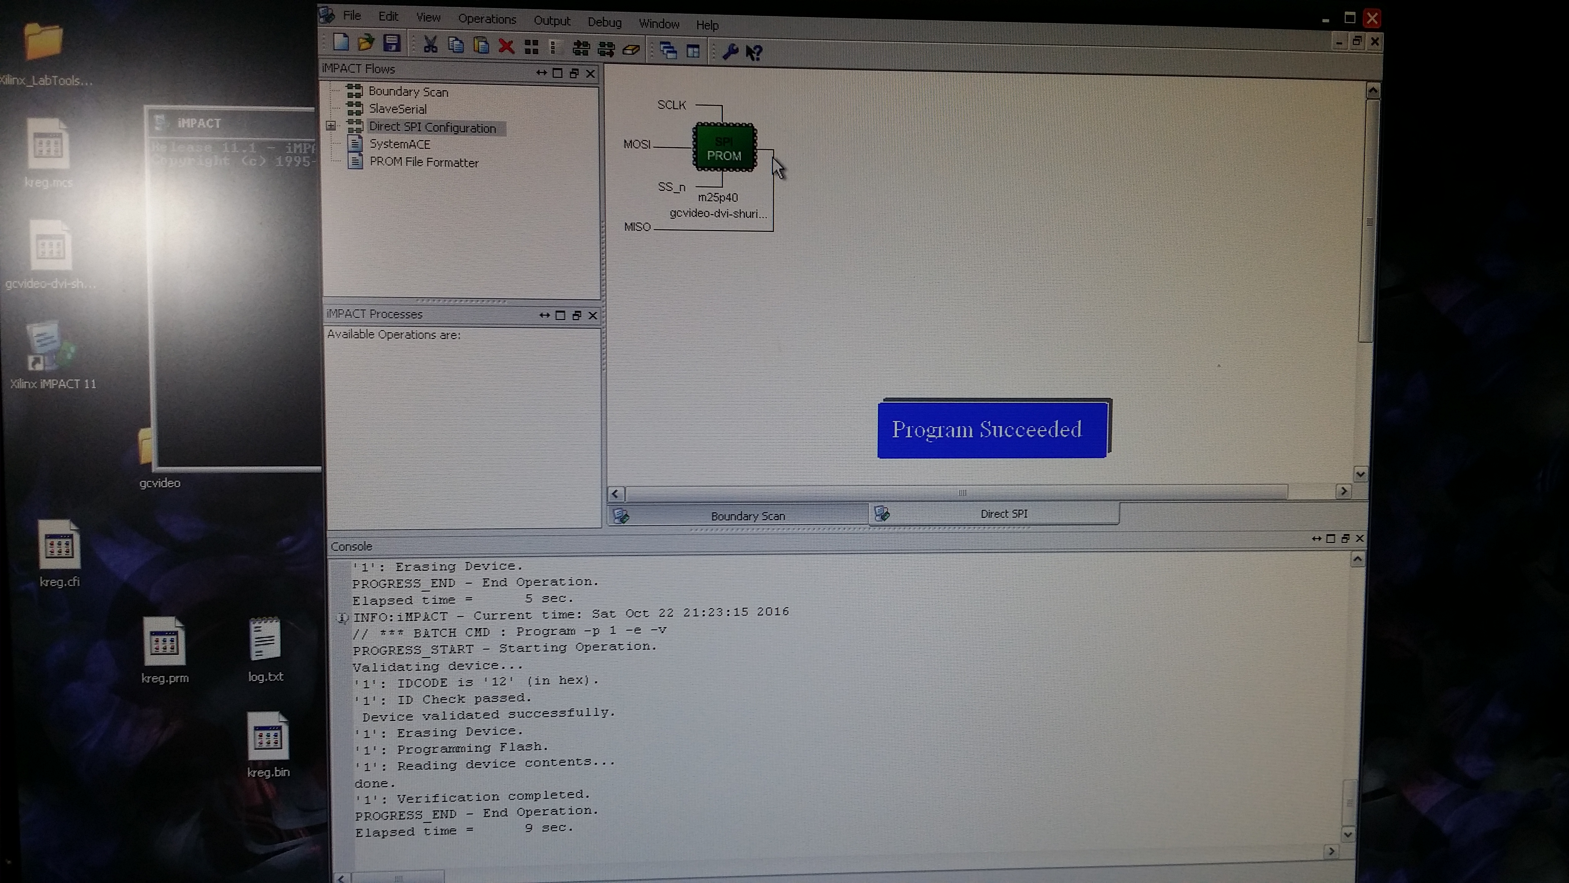Click the New project toolbar icon
The image size is (1569, 883).
click(341, 42)
